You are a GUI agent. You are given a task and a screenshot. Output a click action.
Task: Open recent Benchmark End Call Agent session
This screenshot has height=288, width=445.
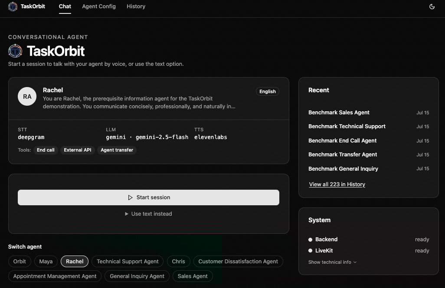[x=369, y=141]
